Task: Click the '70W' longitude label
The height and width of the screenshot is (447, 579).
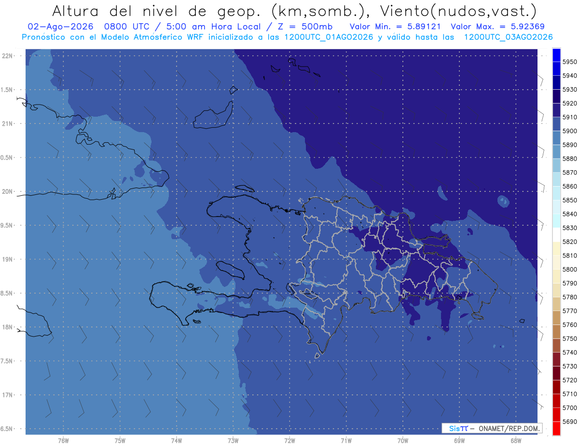Action: [x=403, y=441]
